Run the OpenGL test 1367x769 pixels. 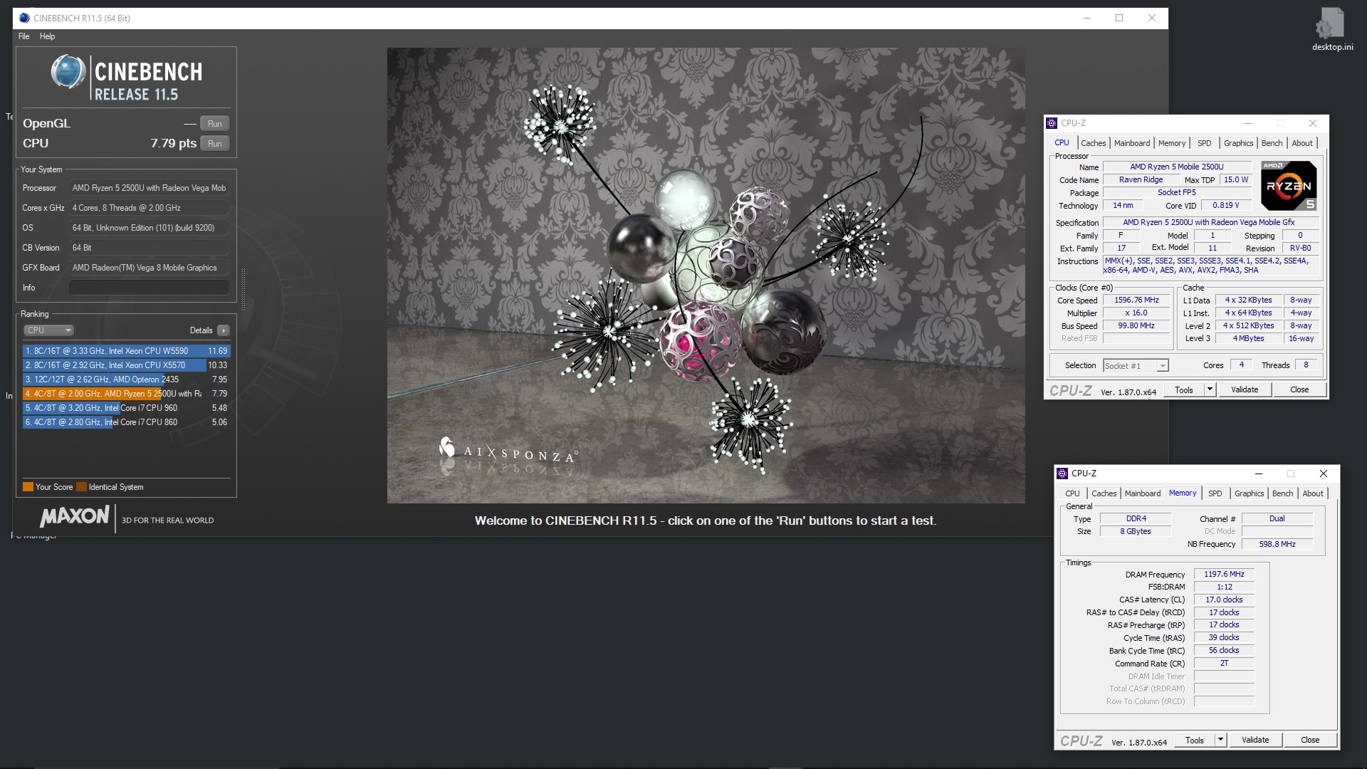[x=215, y=123]
